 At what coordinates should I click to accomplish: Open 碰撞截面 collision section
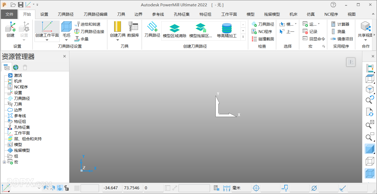click(x=263, y=39)
